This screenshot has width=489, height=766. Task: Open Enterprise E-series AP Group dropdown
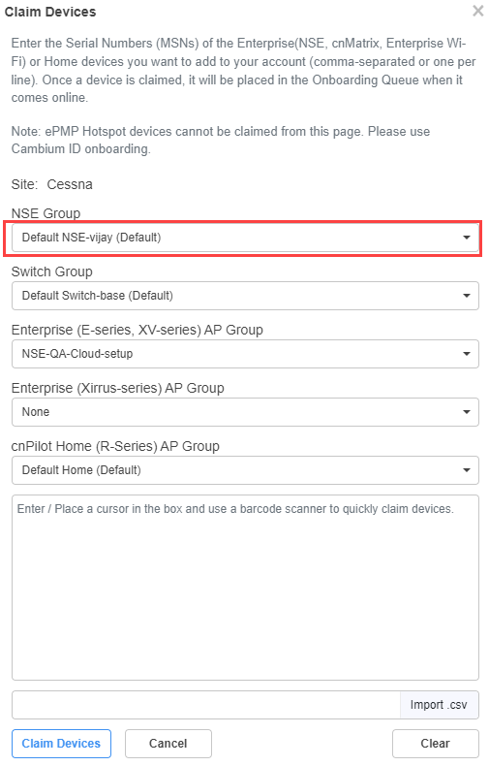point(245,354)
